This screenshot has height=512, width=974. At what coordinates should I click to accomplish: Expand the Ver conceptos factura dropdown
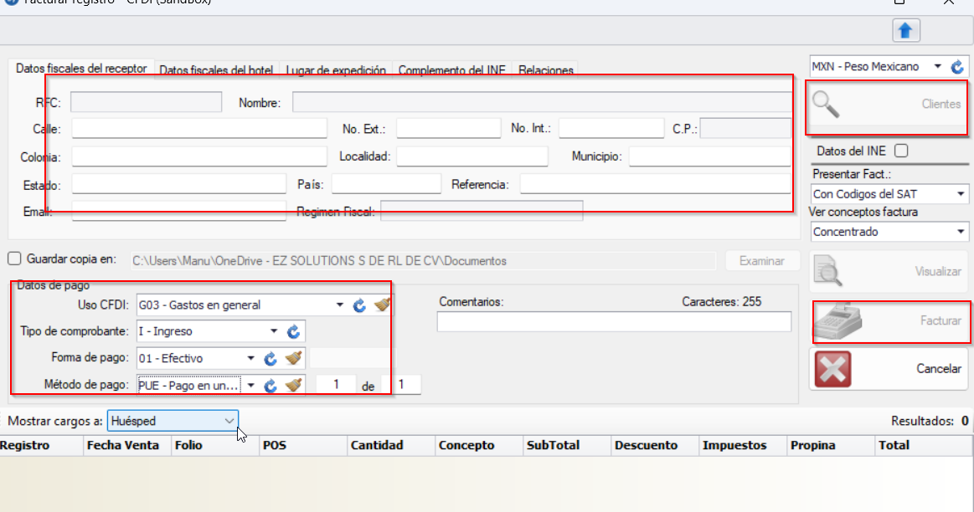point(889,232)
